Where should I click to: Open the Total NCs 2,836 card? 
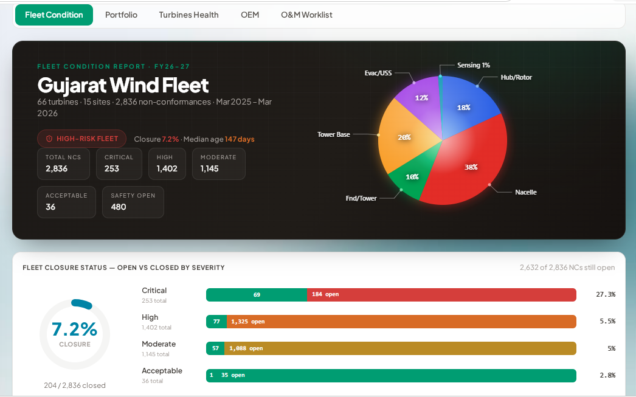[x=63, y=164]
